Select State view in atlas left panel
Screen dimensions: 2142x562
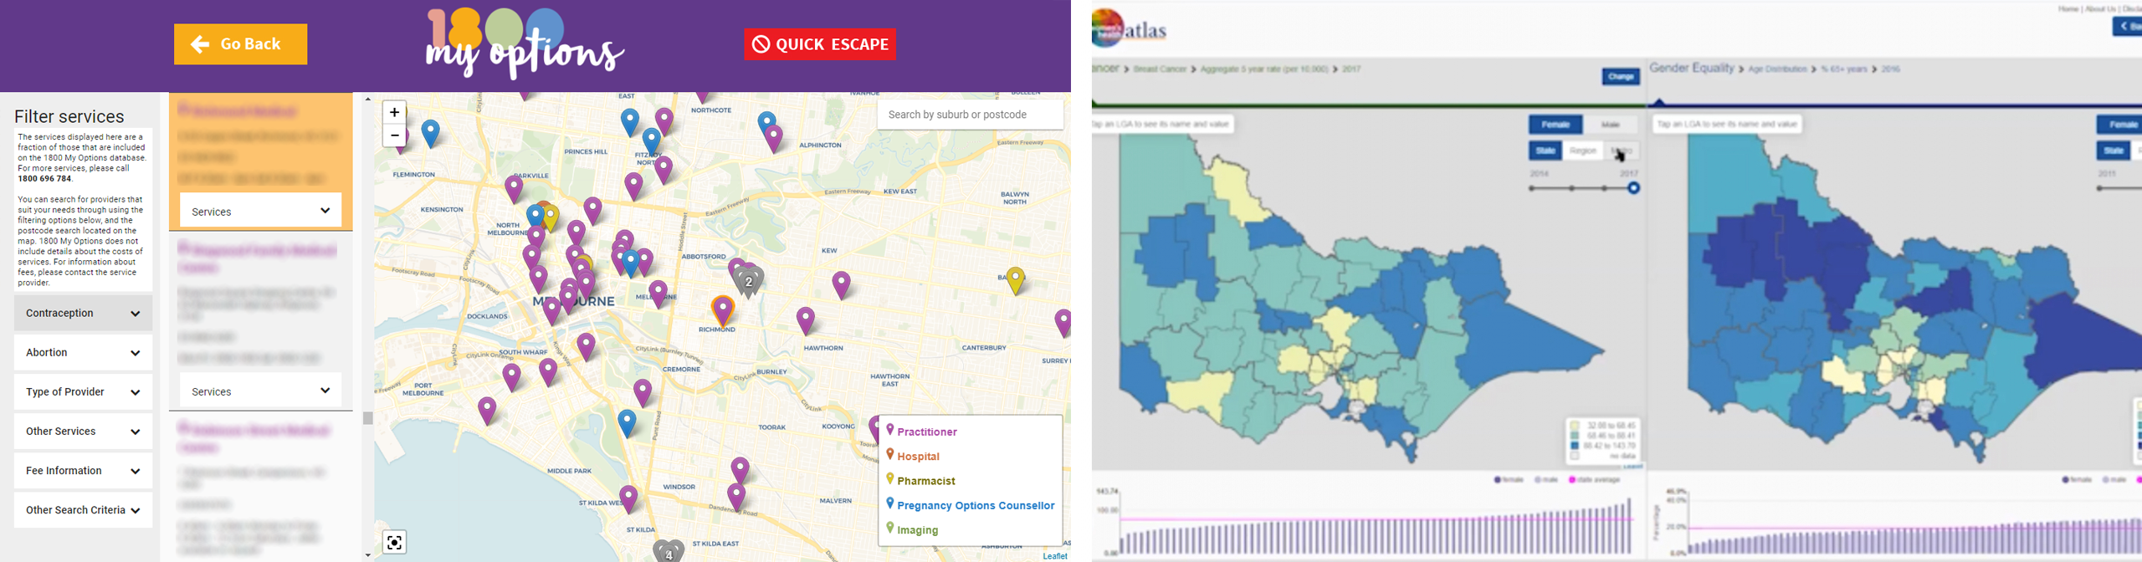tap(1545, 151)
